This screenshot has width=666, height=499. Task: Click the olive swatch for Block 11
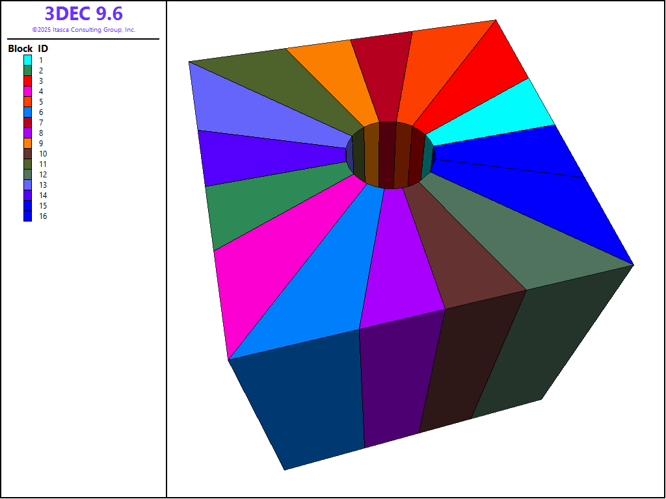(x=28, y=164)
